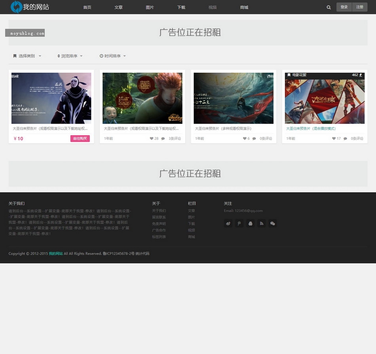The image size is (376, 354).
Task: Click the Weibo social icon in footer
Action: (x=228, y=223)
